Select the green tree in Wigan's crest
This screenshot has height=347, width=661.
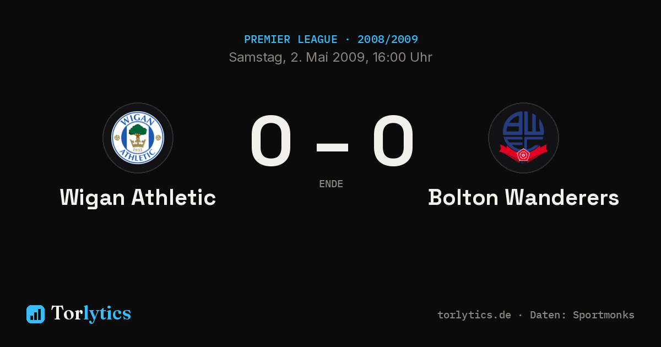point(138,131)
